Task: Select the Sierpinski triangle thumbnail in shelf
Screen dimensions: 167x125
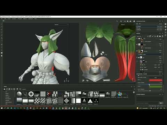Action: [96, 101]
